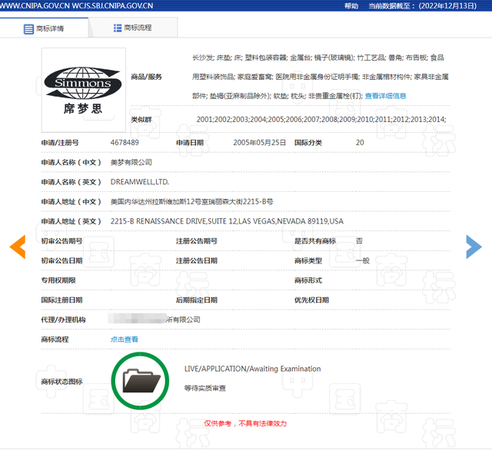Click the applicant name DREAMWELL,LTD.
This screenshot has width=492, height=450.
[140, 182]
